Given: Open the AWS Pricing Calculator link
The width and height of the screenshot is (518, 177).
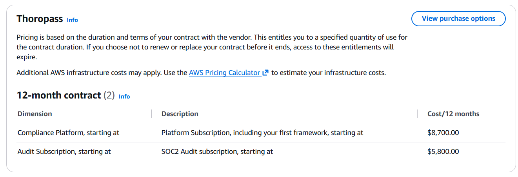Looking at the screenshot, I should 224,73.
